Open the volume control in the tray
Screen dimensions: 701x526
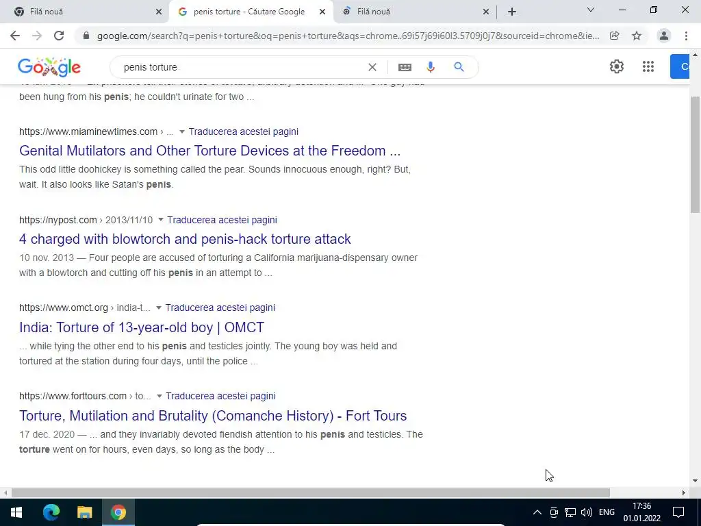point(587,512)
